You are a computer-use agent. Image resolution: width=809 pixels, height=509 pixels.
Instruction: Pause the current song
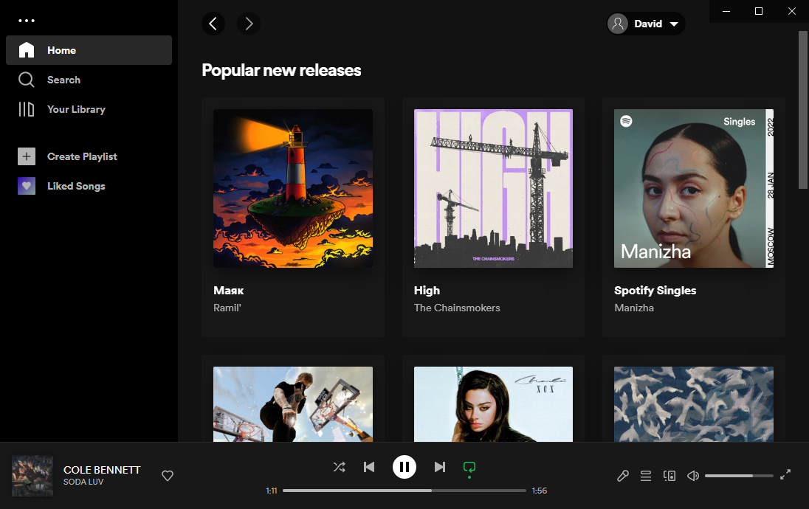[404, 467]
